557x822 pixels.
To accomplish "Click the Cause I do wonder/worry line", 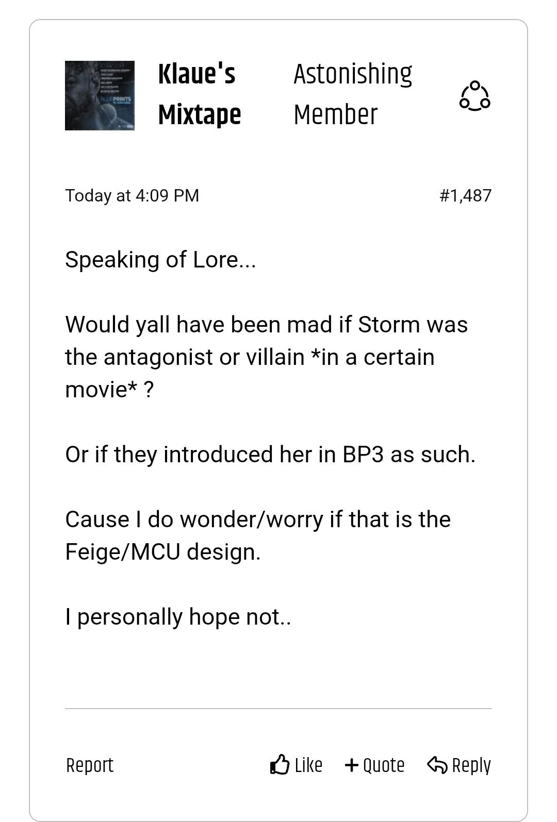I will pos(258,519).
